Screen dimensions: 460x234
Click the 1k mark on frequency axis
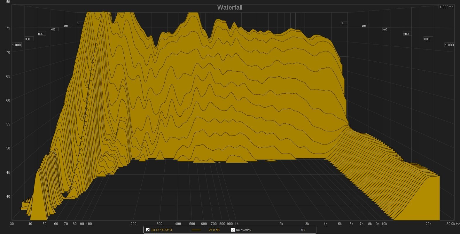[x=237, y=224]
